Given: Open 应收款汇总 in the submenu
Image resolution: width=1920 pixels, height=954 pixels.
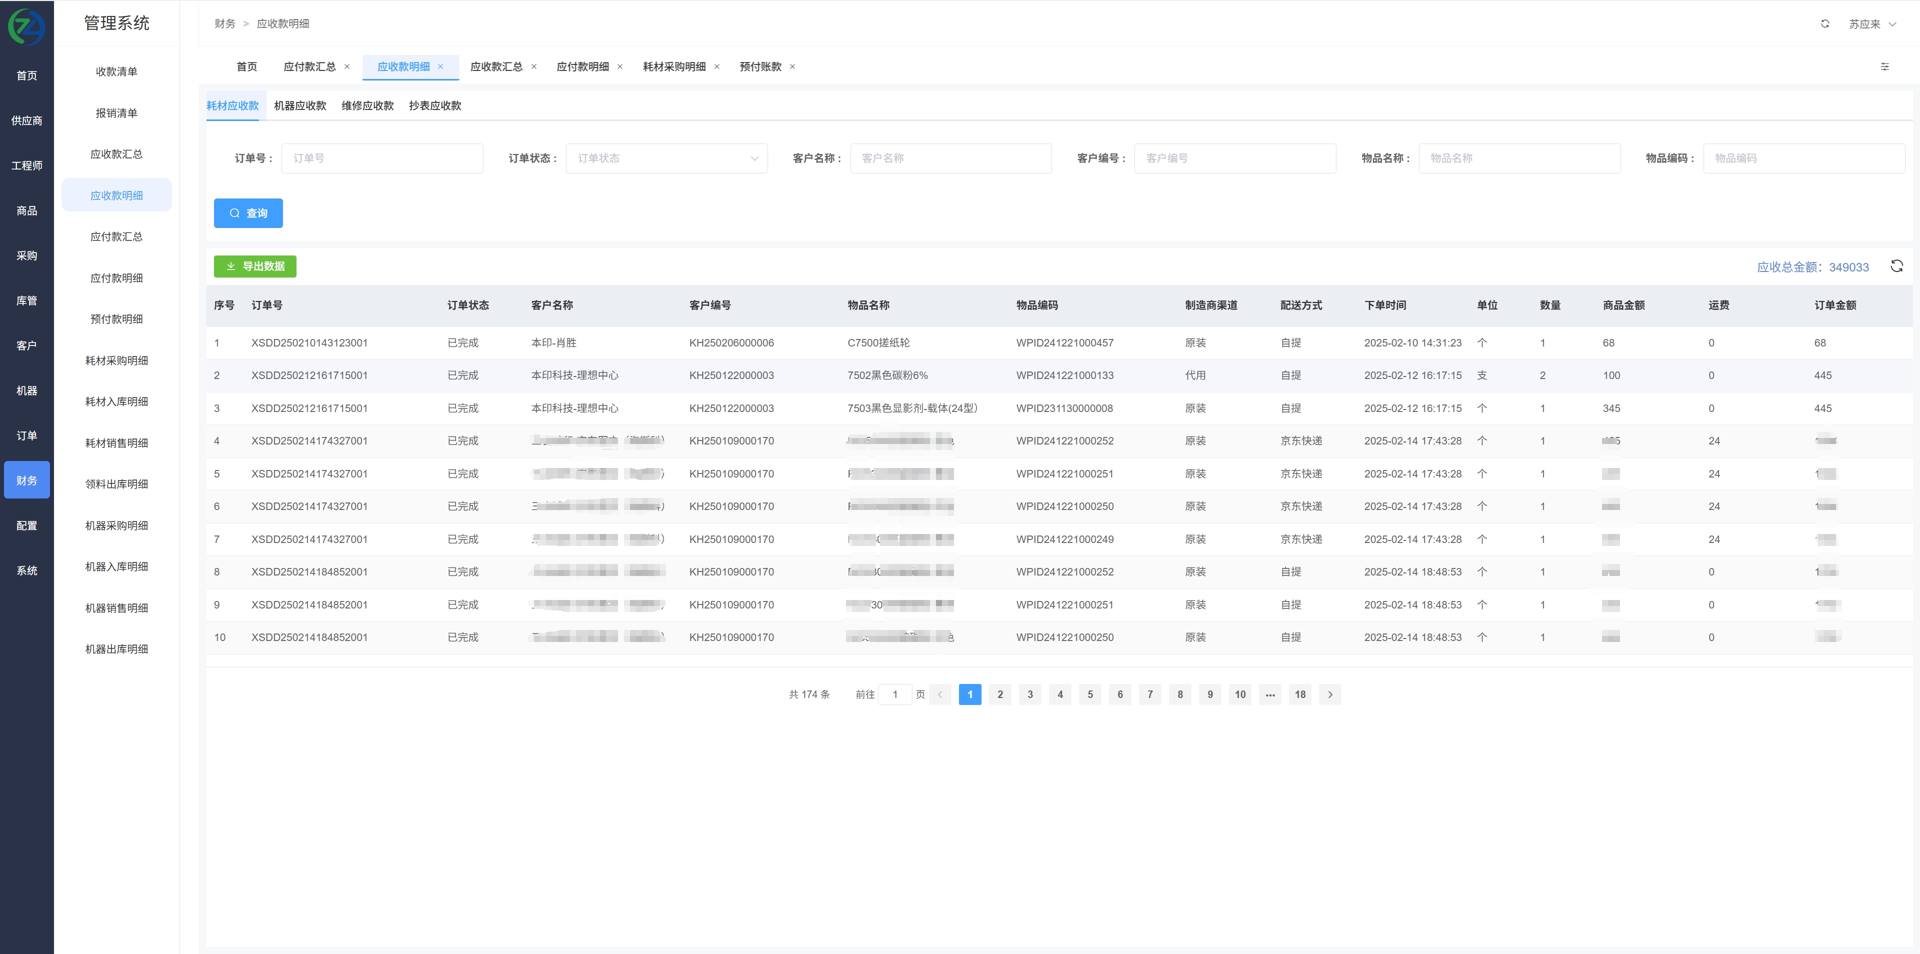Looking at the screenshot, I should 116,154.
